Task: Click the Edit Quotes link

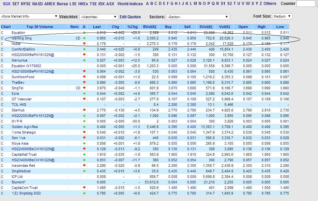Action: 130,17
